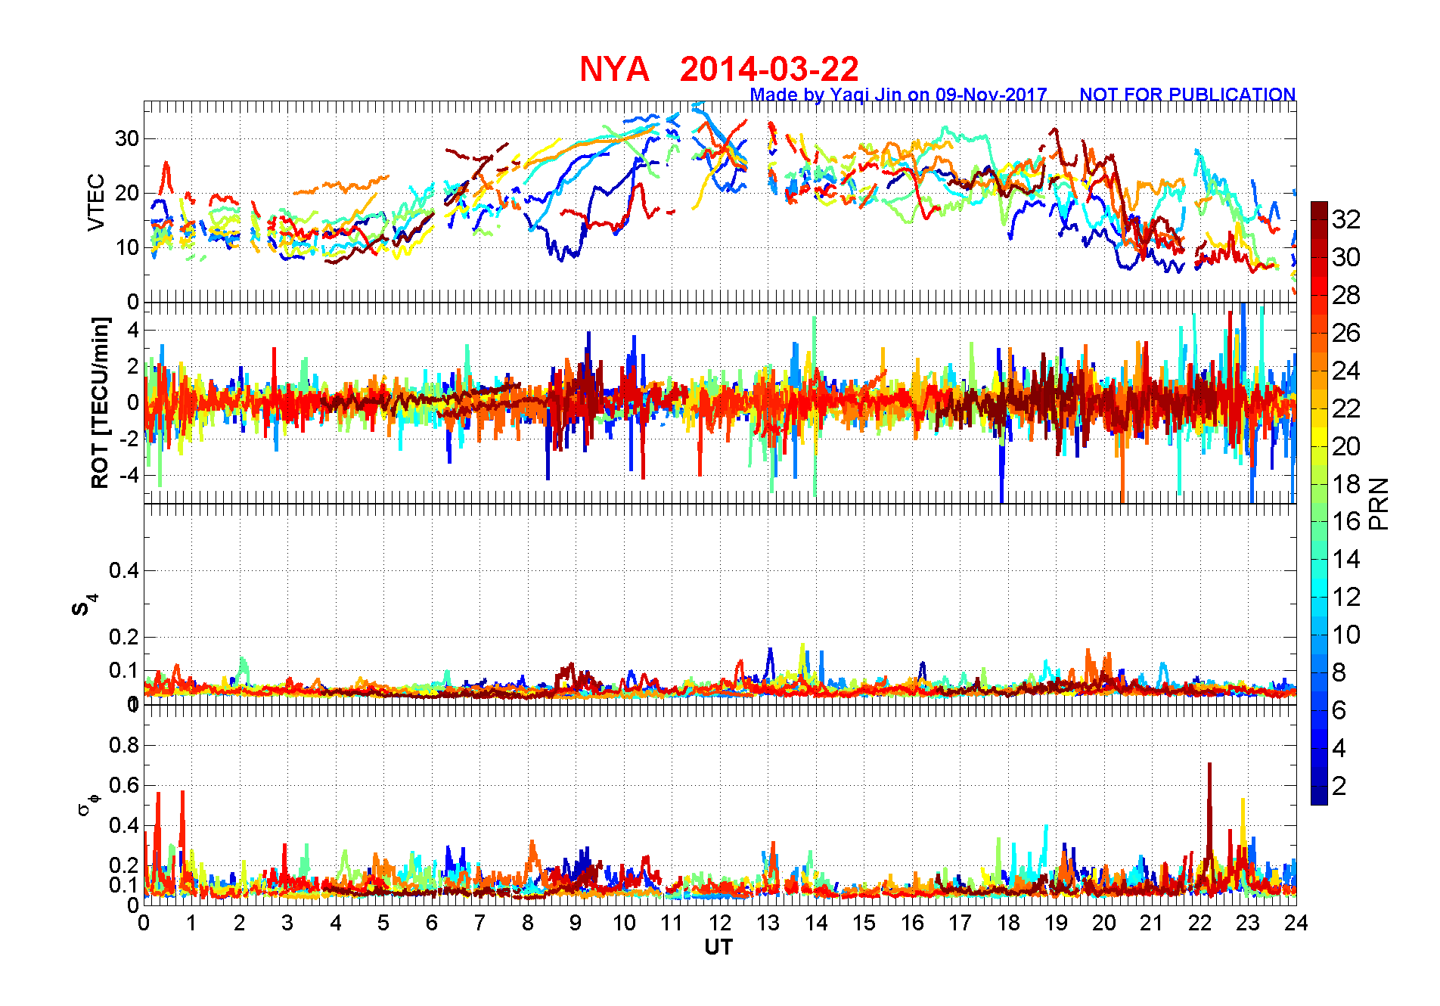Click VTEC axis tick label 10
1440x1006 pixels.
[x=127, y=247]
